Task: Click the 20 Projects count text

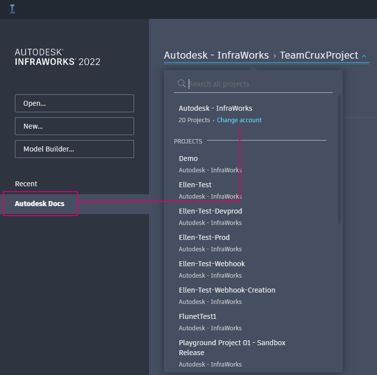Action: [x=194, y=120]
